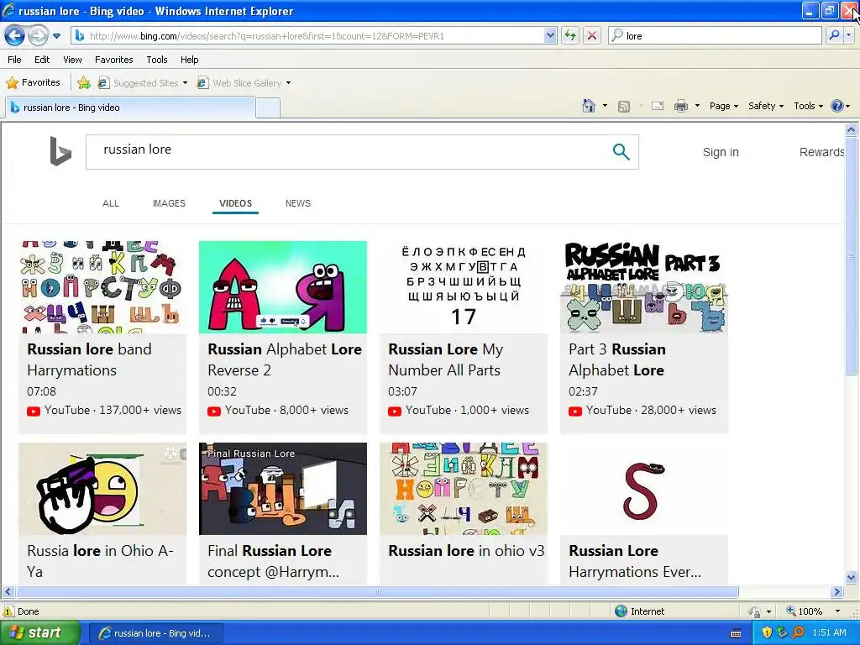
Task: Open the Help menu
Action: (189, 60)
